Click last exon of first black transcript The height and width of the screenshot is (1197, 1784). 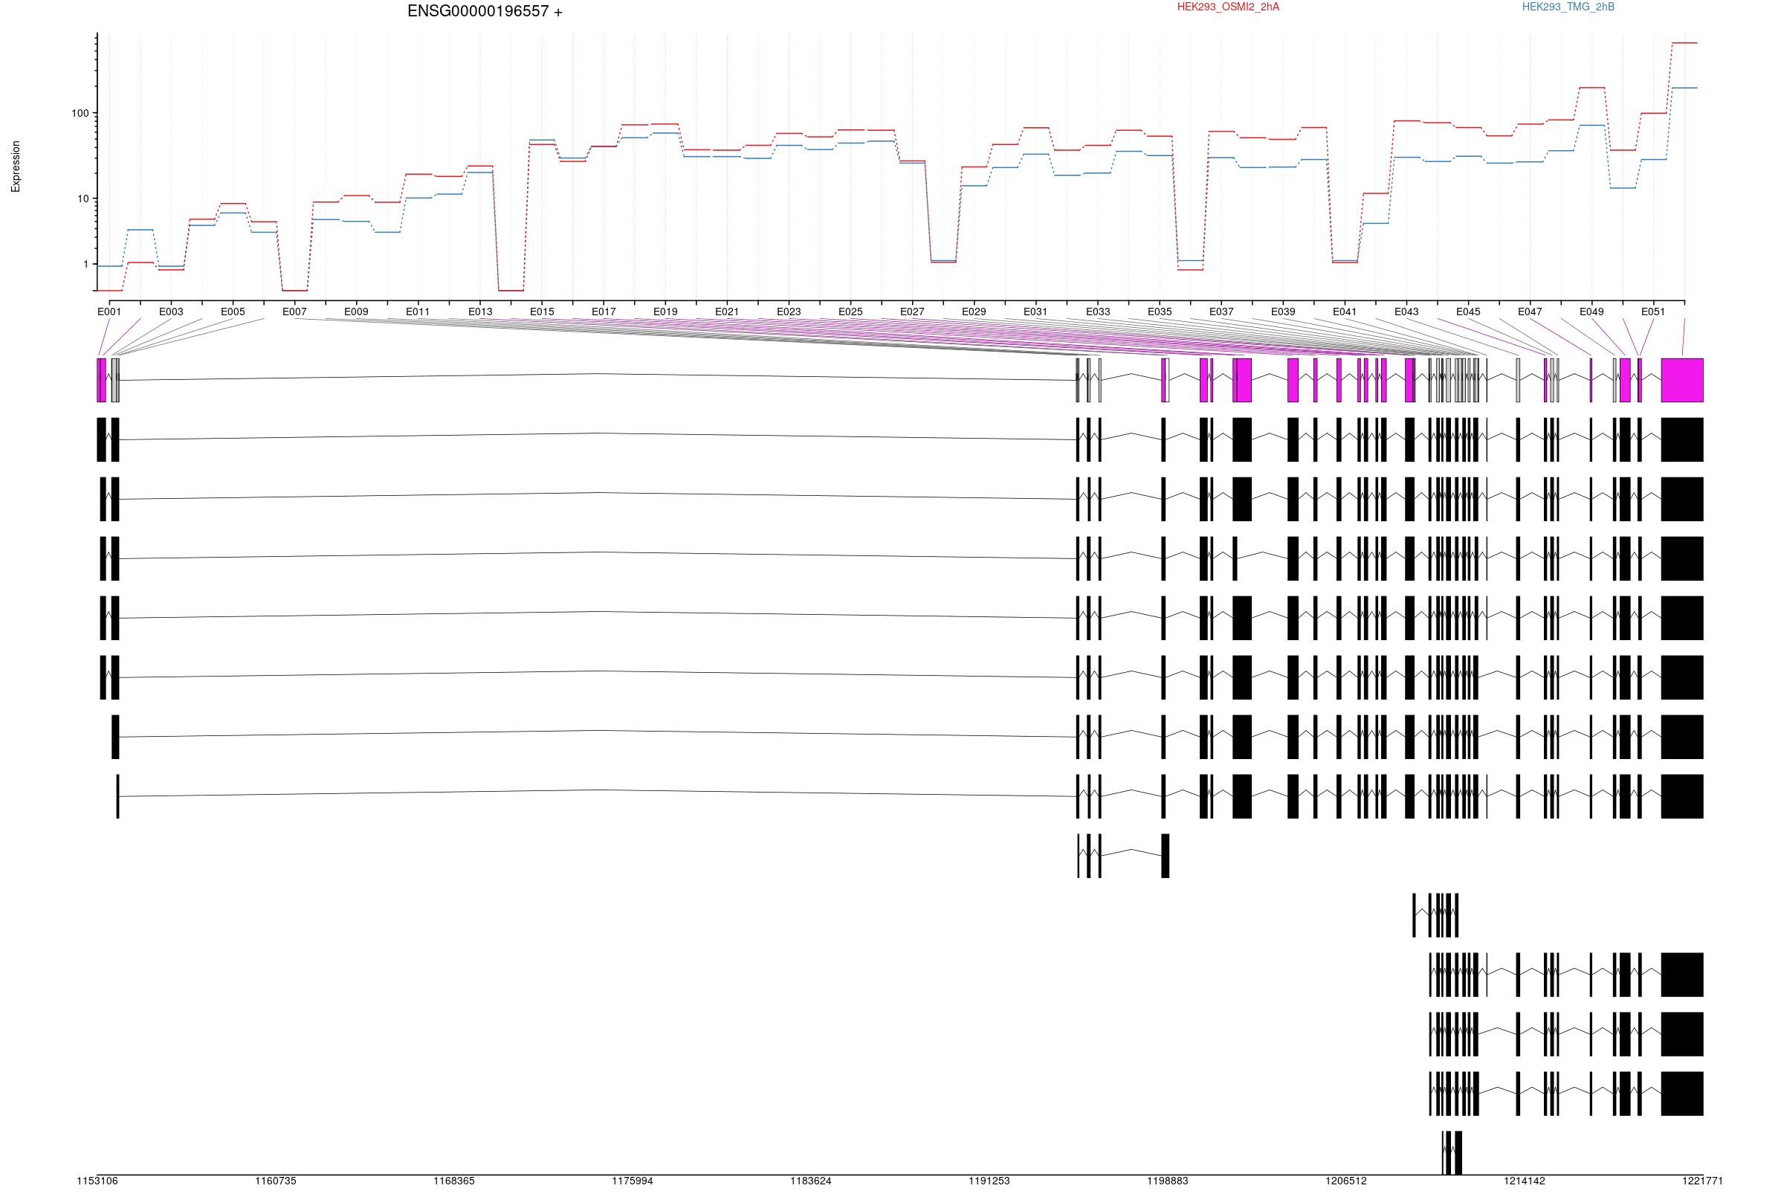tap(1682, 439)
